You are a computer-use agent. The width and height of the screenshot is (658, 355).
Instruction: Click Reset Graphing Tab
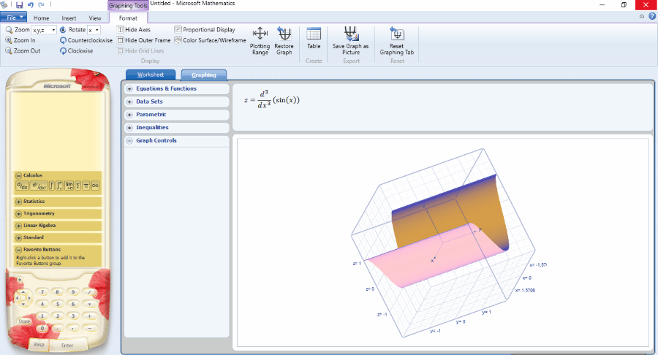pos(396,41)
